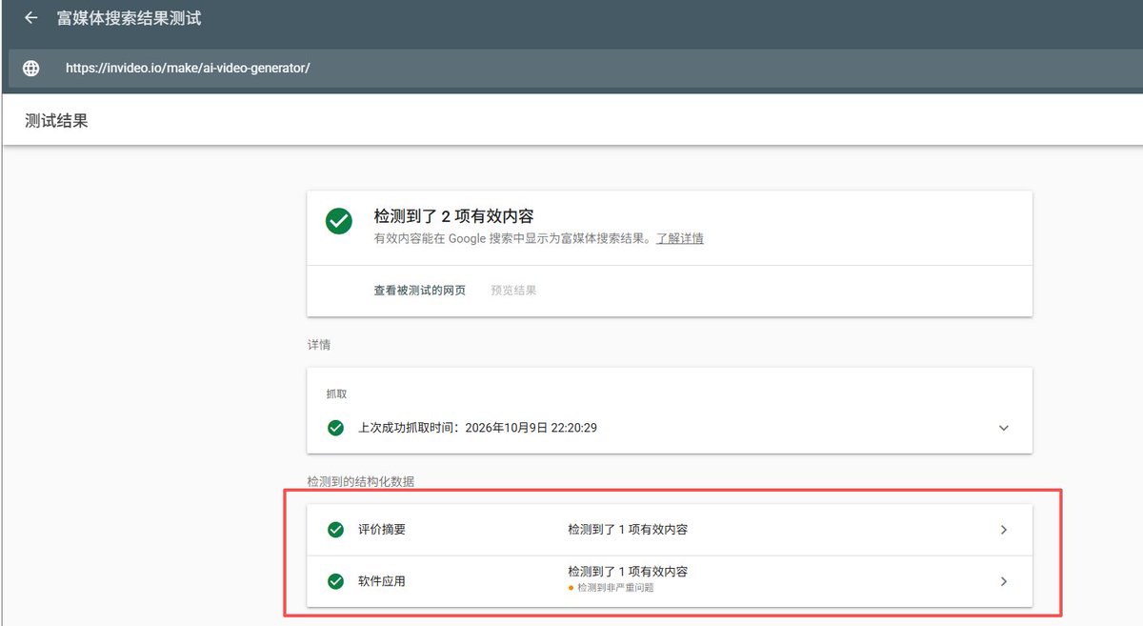Expand the 抓取 crawl details chevron

click(1003, 428)
